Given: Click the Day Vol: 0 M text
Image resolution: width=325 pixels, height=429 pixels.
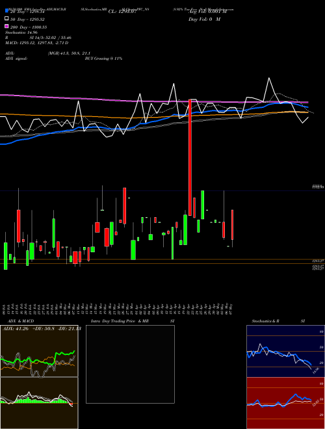Looking at the screenshot, I should (204, 19).
